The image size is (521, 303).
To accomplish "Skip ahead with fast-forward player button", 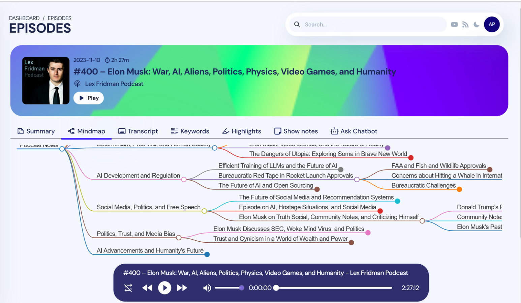I will 182,288.
